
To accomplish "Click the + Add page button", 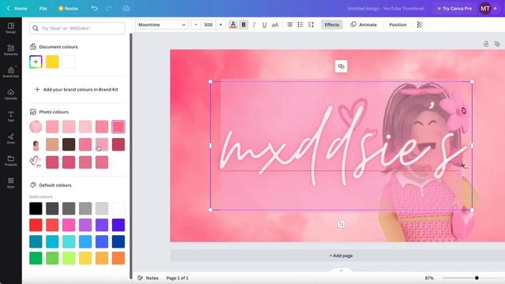I will pos(341,256).
